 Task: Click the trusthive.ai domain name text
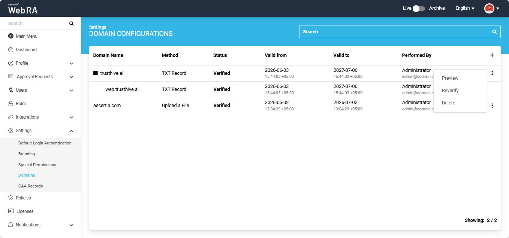pyautogui.click(x=112, y=73)
